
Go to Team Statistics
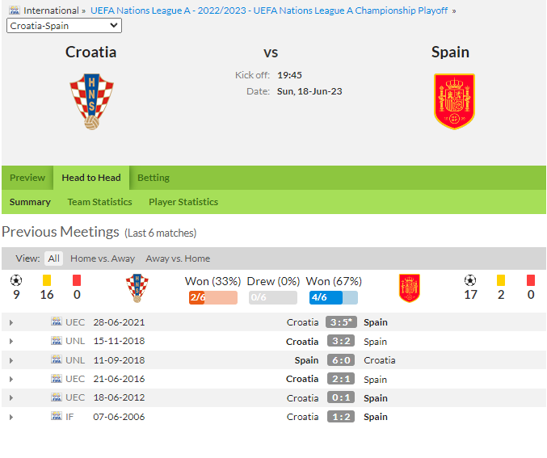pyautogui.click(x=99, y=202)
